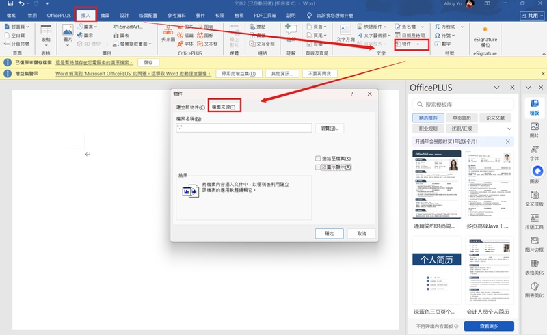Switch to the References (參考資料) ribbon tab

176,15
